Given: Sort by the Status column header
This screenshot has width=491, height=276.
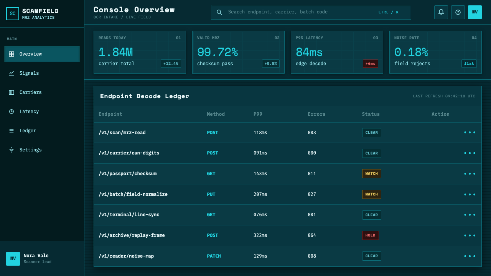Looking at the screenshot, I should 371,114.
